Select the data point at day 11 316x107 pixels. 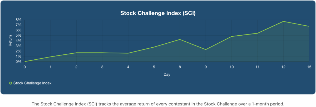point(257,33)
